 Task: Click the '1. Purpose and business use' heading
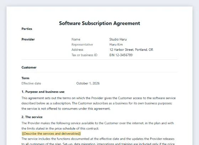click(x=43, y=92)
